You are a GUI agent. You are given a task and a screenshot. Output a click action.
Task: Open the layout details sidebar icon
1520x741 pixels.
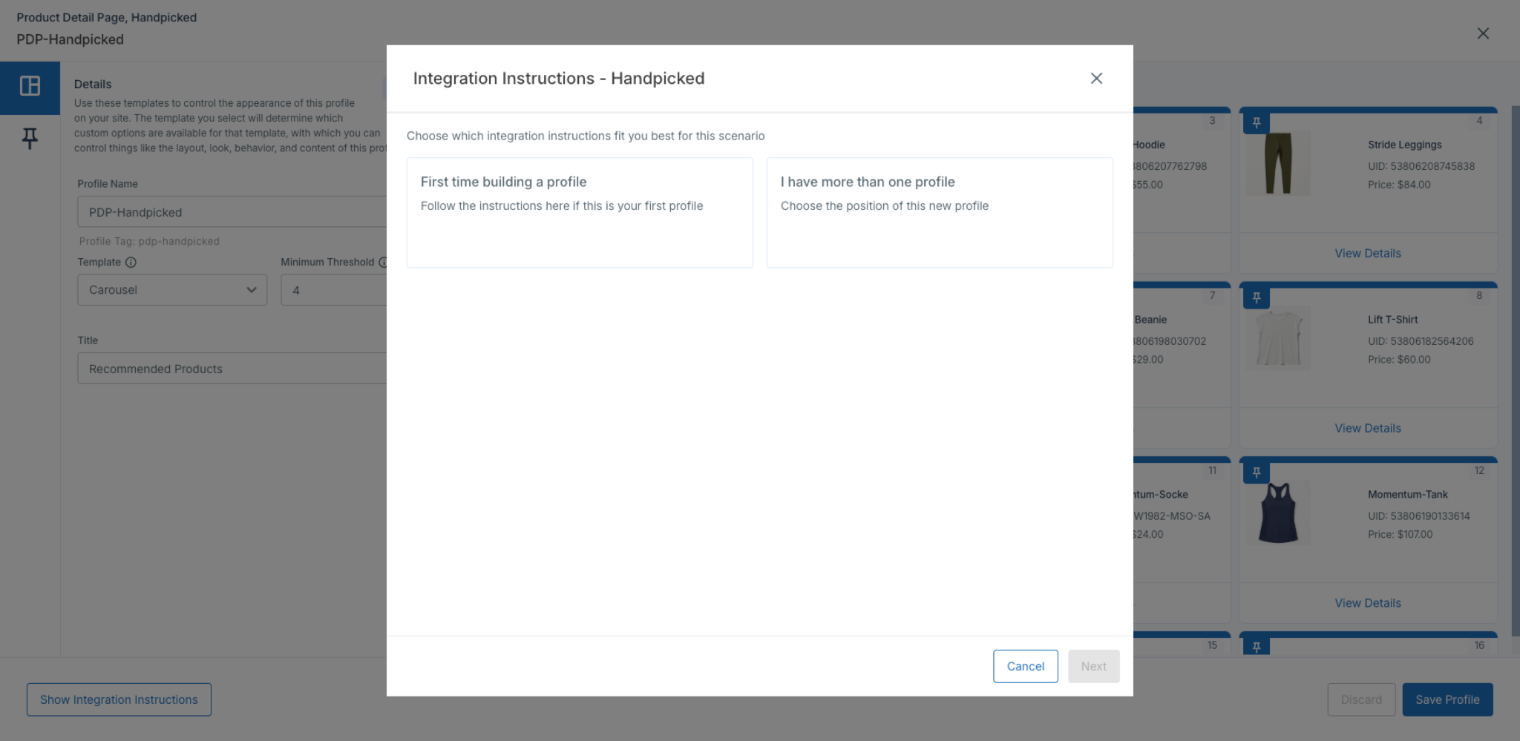point(30,86)
